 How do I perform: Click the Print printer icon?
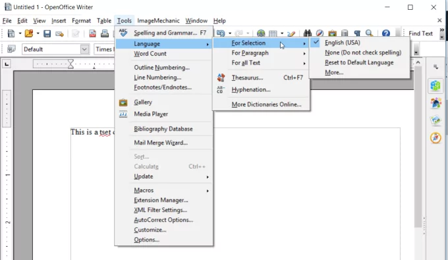point(105,33)
